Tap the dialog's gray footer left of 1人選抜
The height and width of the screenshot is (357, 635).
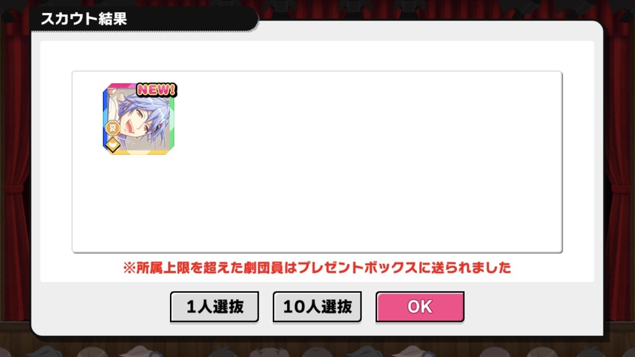(101, 307)
